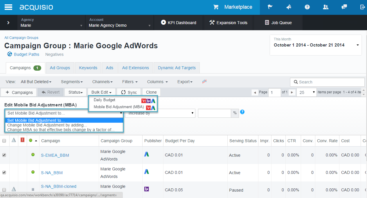Open the Account Marie Agency Demo dropdown
367x198 pixels.
pyautogui.click(x=120, y=23)
